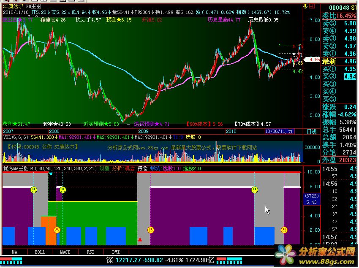
Task: Click the ST康达尔 FH主图 chart title
Action: 22,6
